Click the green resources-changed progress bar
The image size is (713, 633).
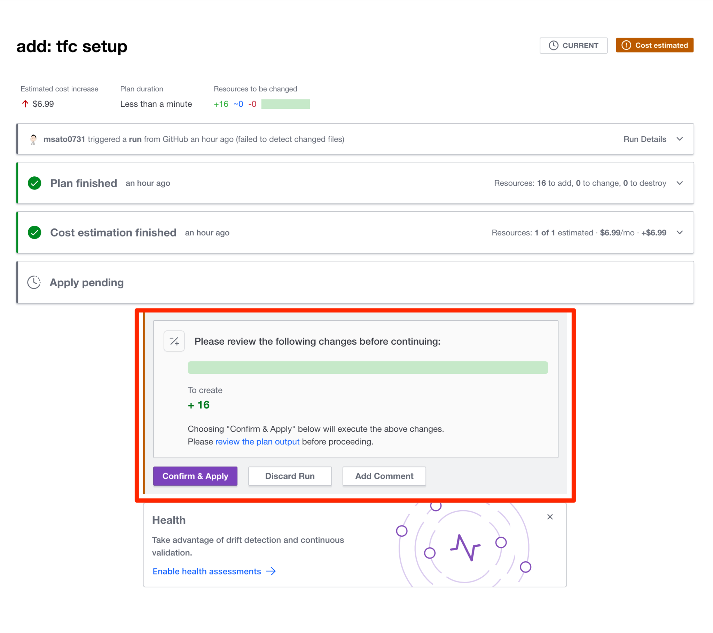[285, 104]
